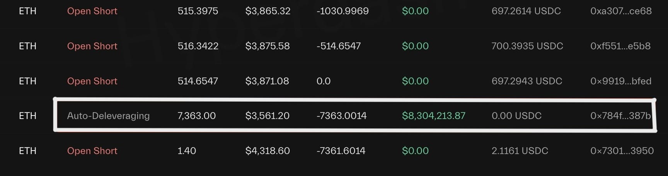Click the 2.1161 USDC fee
This screenshot has height=176, width=668.
click(520, 151)
